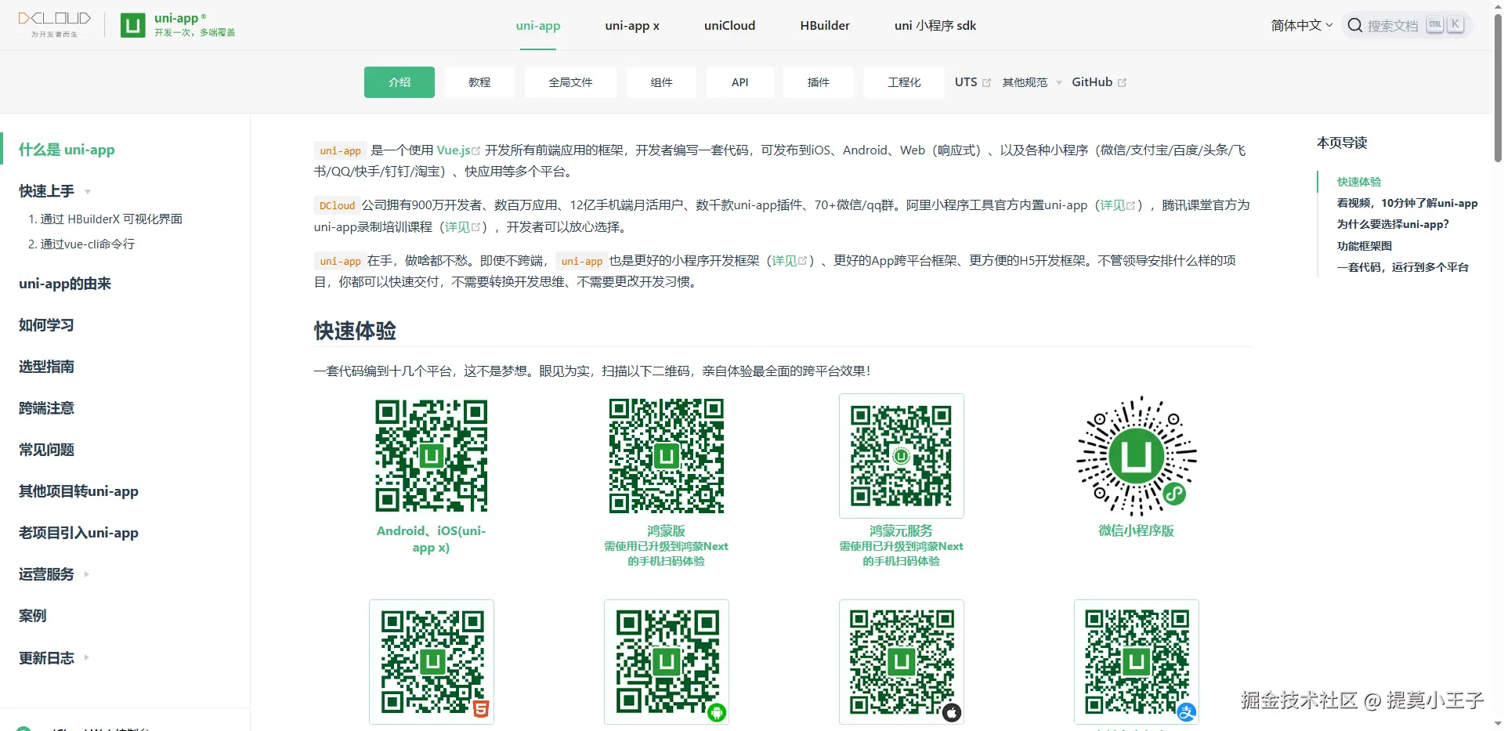The height and width of the screenshot is (731, 1504).
Task: Open 老项目引入uni-app sidebar item
Action: click(78, 533)
